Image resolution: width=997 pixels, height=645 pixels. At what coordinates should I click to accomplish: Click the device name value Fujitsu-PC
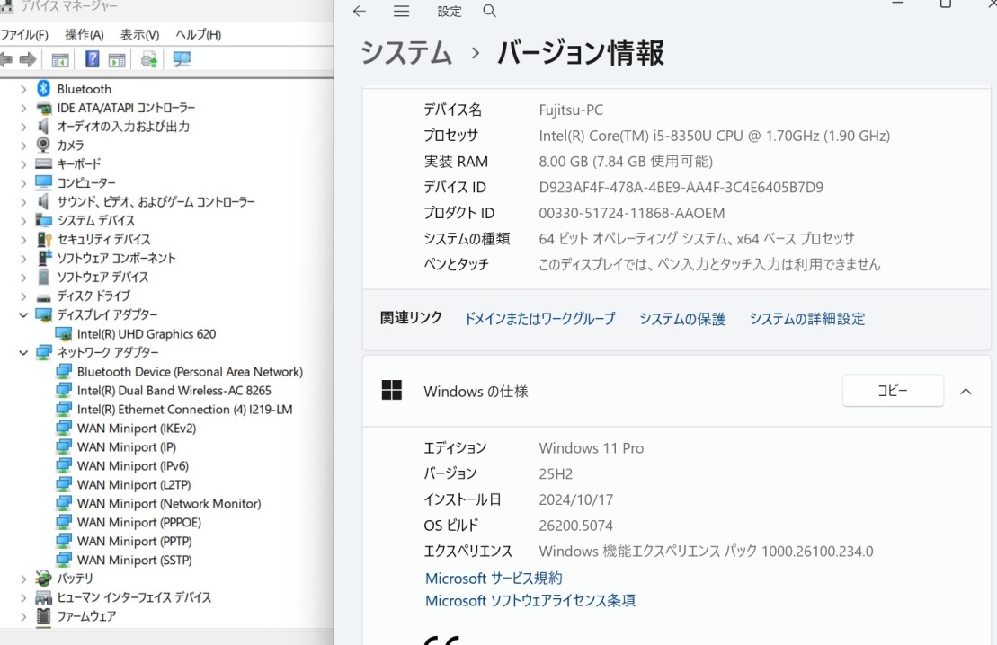571,110
